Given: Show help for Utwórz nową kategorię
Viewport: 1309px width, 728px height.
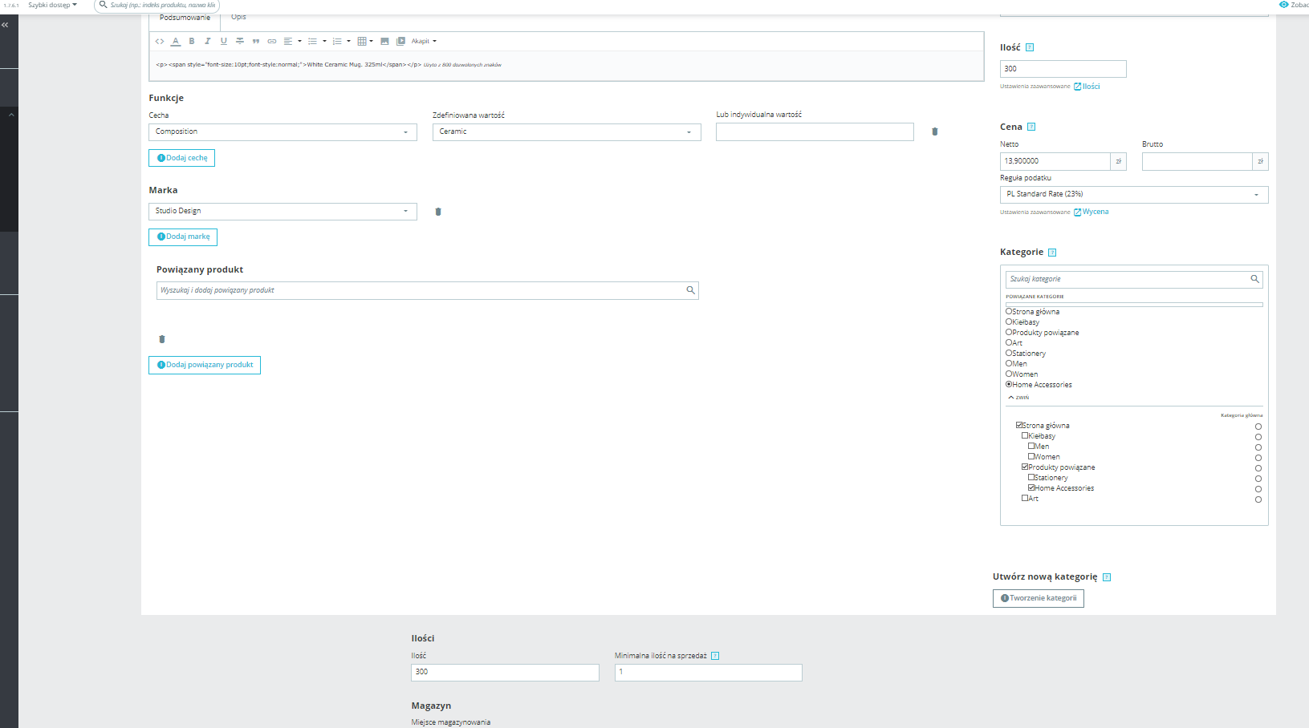Looking at the screenshot, I should pos(1107,577).
